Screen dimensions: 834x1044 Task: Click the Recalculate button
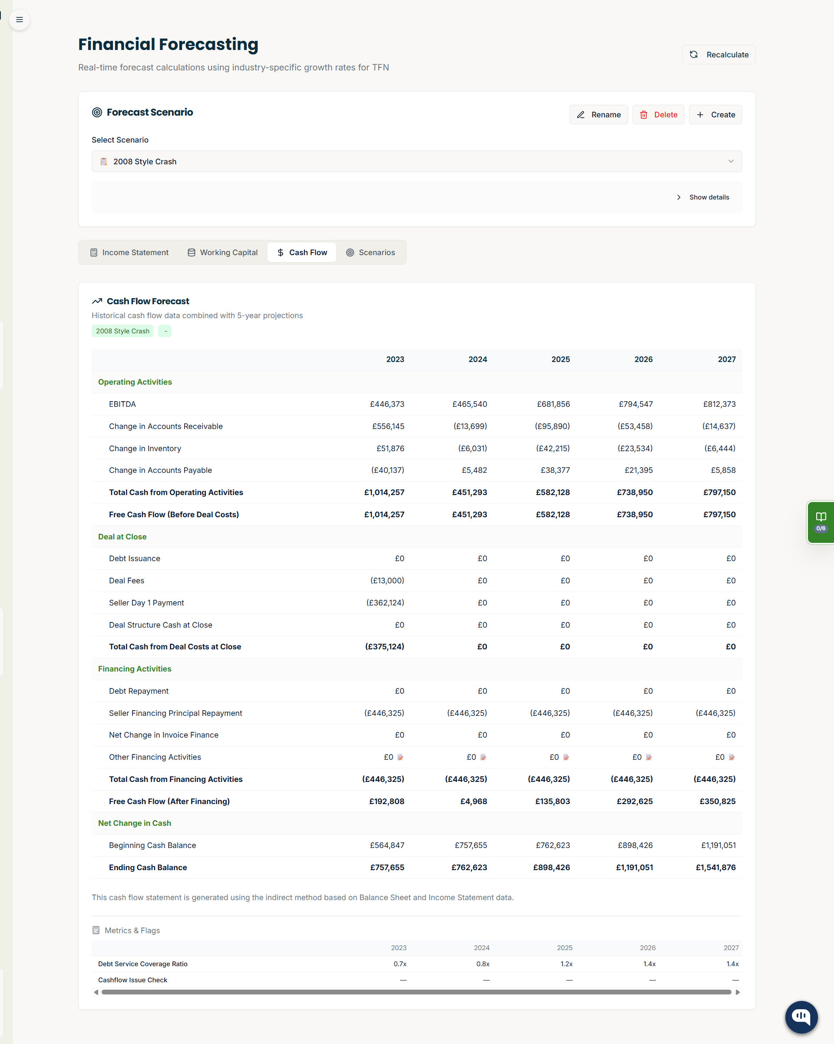pyautogui.click(x=718, y=55)
